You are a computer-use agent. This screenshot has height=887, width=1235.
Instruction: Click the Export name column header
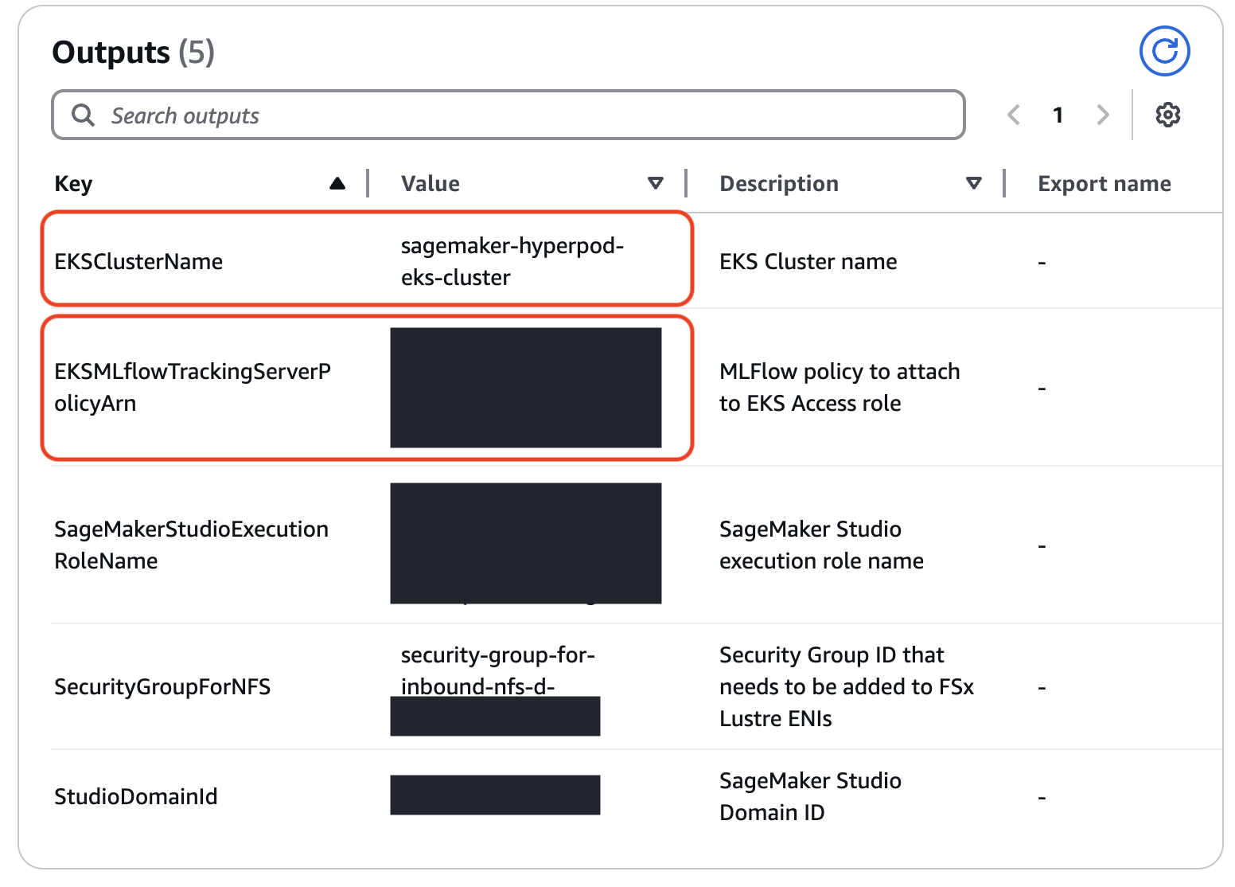tap(1104, 184)
